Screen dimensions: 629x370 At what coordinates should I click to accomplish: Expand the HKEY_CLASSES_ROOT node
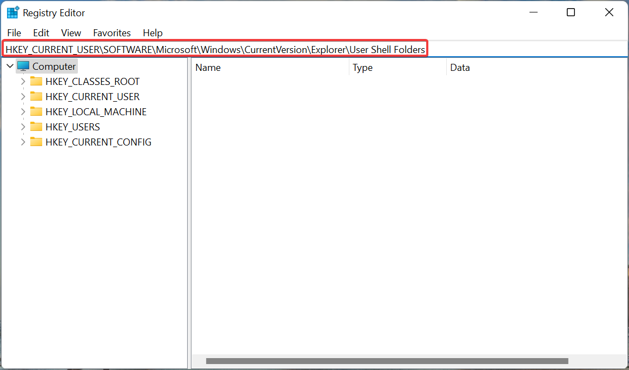[x=23, y=82]
